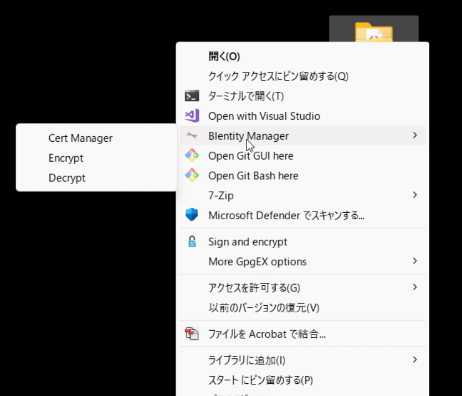The width and height of the screenshot is (462, 396).
Task: Click the Git icon beside Open Git Bash here
Action: [192, 176]
